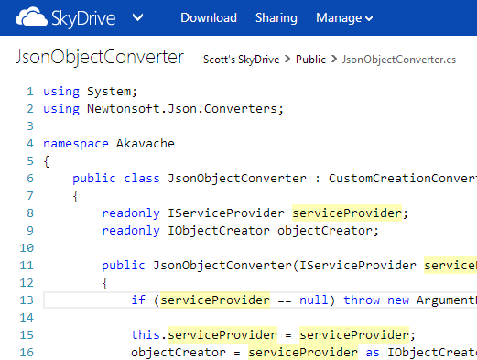Image resolution: width=477 pixels, height=360 pixels.
Task: Click the SkyDrive cloud logo icon
Action: (31, 16)
